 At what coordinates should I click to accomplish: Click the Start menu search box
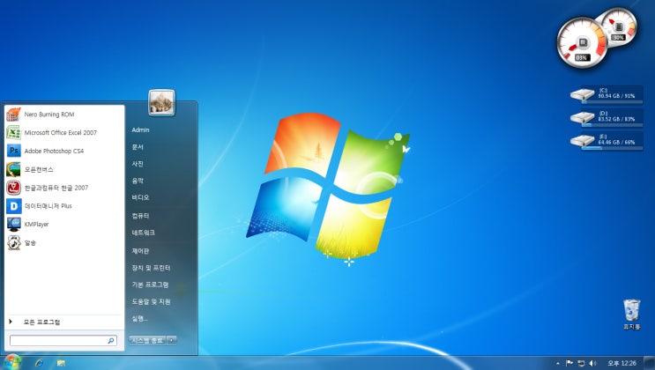click(62, 339)
